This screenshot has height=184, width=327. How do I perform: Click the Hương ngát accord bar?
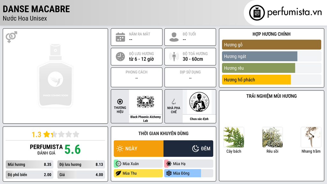271,56
